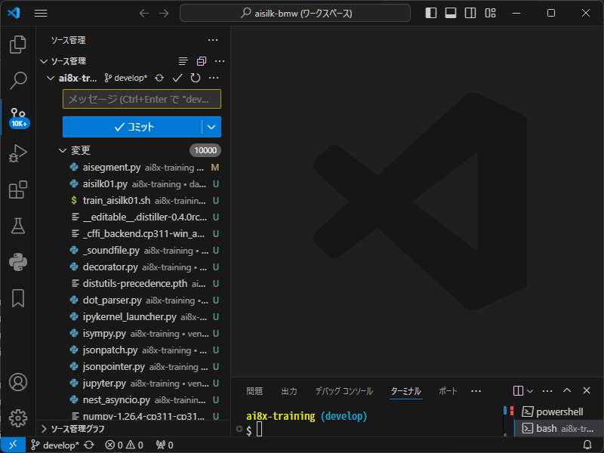Screen dimensions: 604x453
Task: Toggle primary side bar visibility
Action: pos(430,13)
